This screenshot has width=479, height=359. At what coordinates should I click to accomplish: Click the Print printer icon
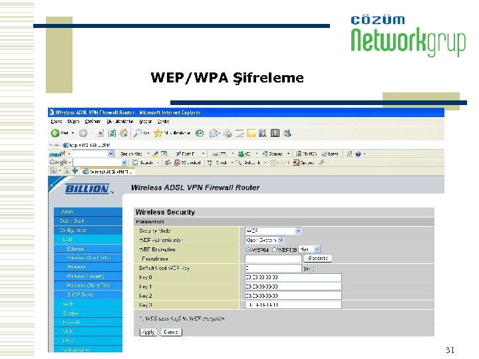[228, 133]
